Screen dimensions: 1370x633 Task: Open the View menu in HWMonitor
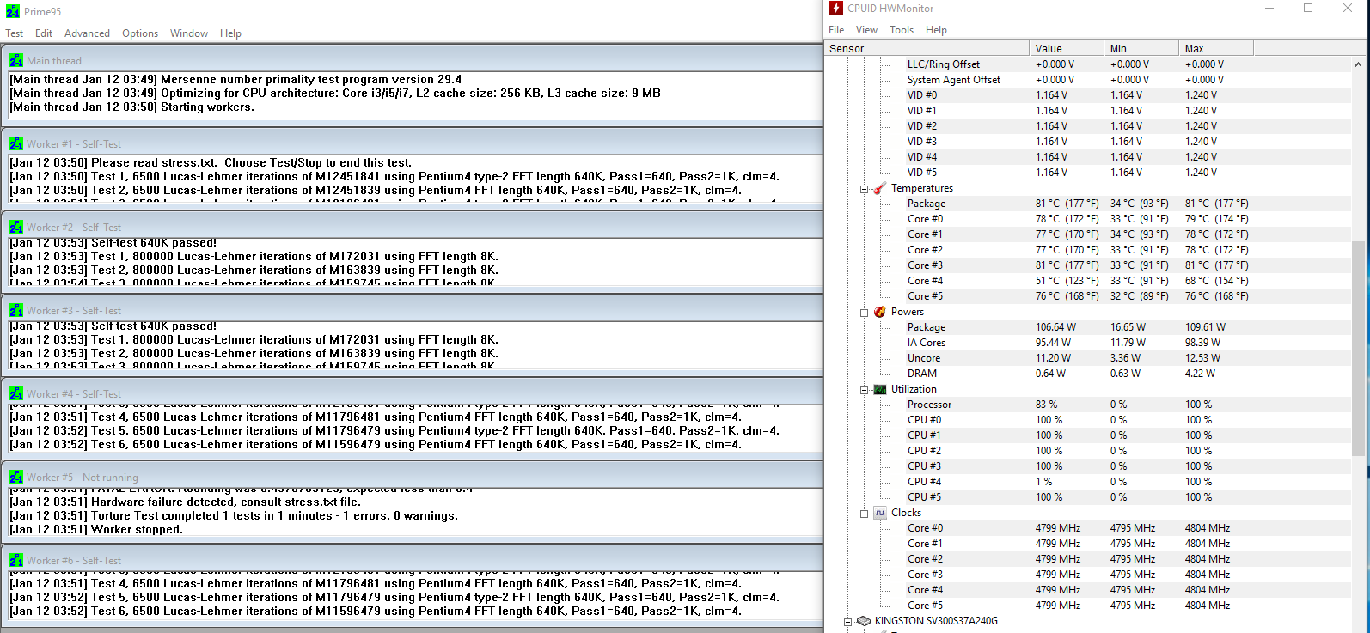[x=866, y=30]
